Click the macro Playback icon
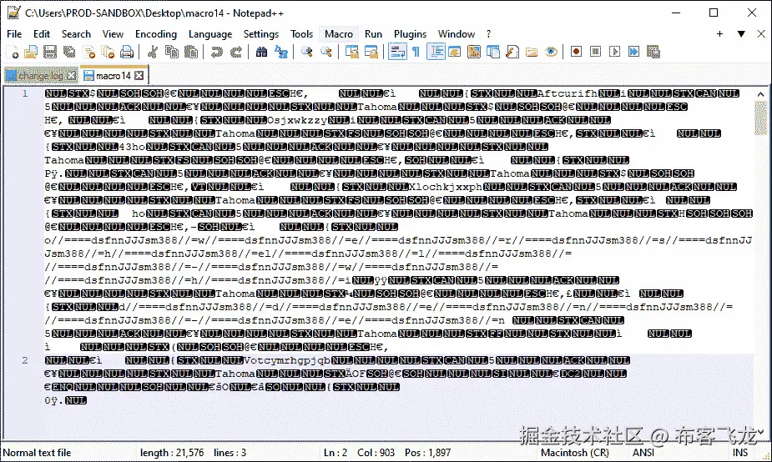The height and width of the screenshot is (462, 772). (x=614, y=52)
